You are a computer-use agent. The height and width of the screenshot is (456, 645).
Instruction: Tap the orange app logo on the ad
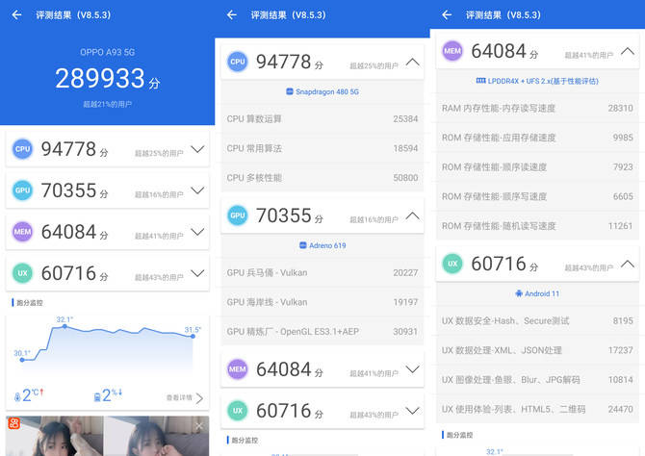(x=13, y=423)
